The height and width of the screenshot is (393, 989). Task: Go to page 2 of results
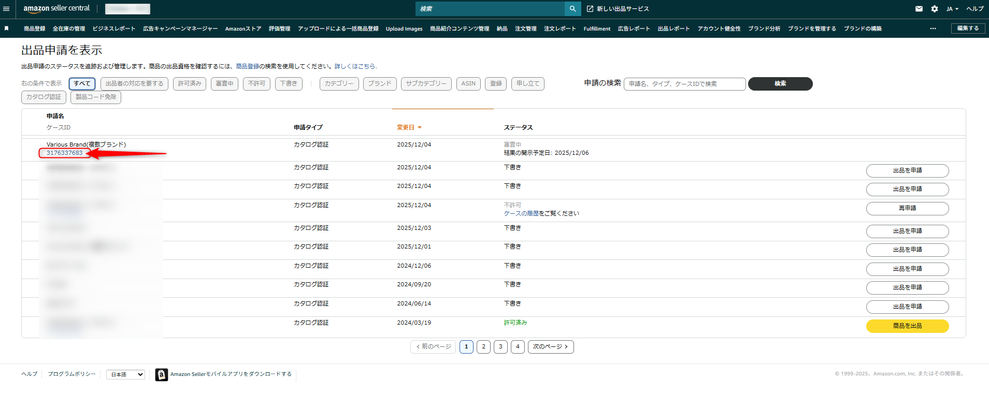point(483,346)
